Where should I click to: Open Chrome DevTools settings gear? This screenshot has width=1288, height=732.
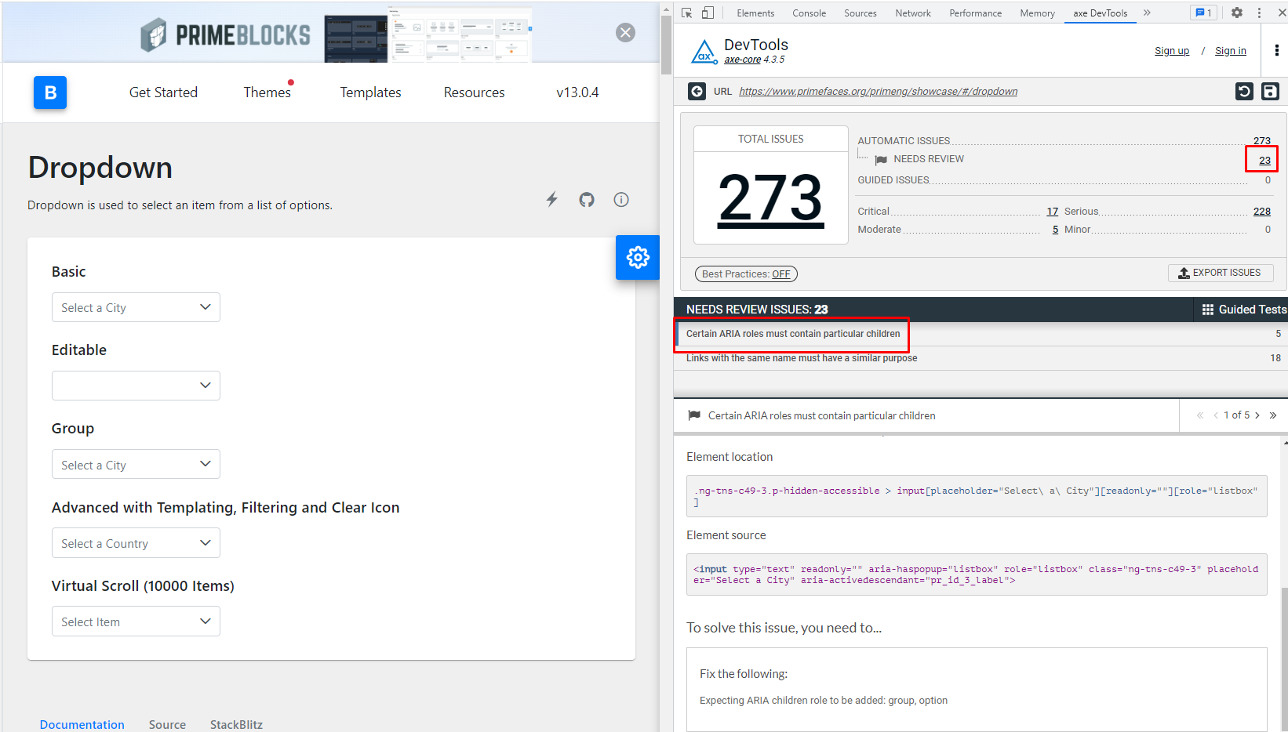(x=1238, y=13)
